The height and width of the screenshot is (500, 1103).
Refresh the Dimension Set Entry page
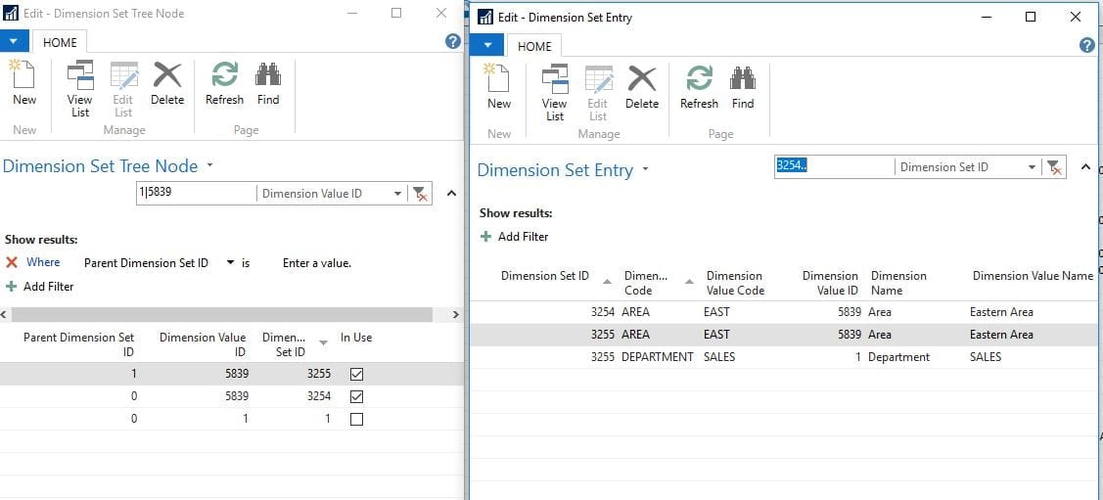[699, 86]
